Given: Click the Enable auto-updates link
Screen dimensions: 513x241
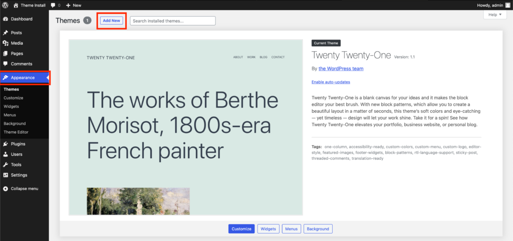Looking at the screenshot, I should click(331, 82).
